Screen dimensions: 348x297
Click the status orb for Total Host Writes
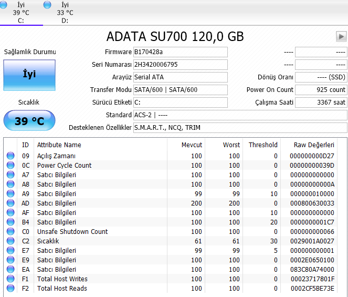[x=10, y=279]
